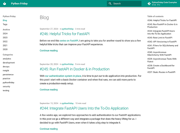180x133 pixels.
Task: Click the Python Friday logo icon
Action: (x=4, y=4)
